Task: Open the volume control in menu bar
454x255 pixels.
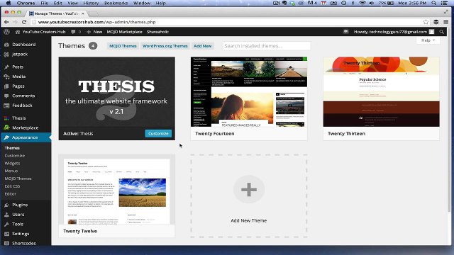Action: tap(372, 3)
